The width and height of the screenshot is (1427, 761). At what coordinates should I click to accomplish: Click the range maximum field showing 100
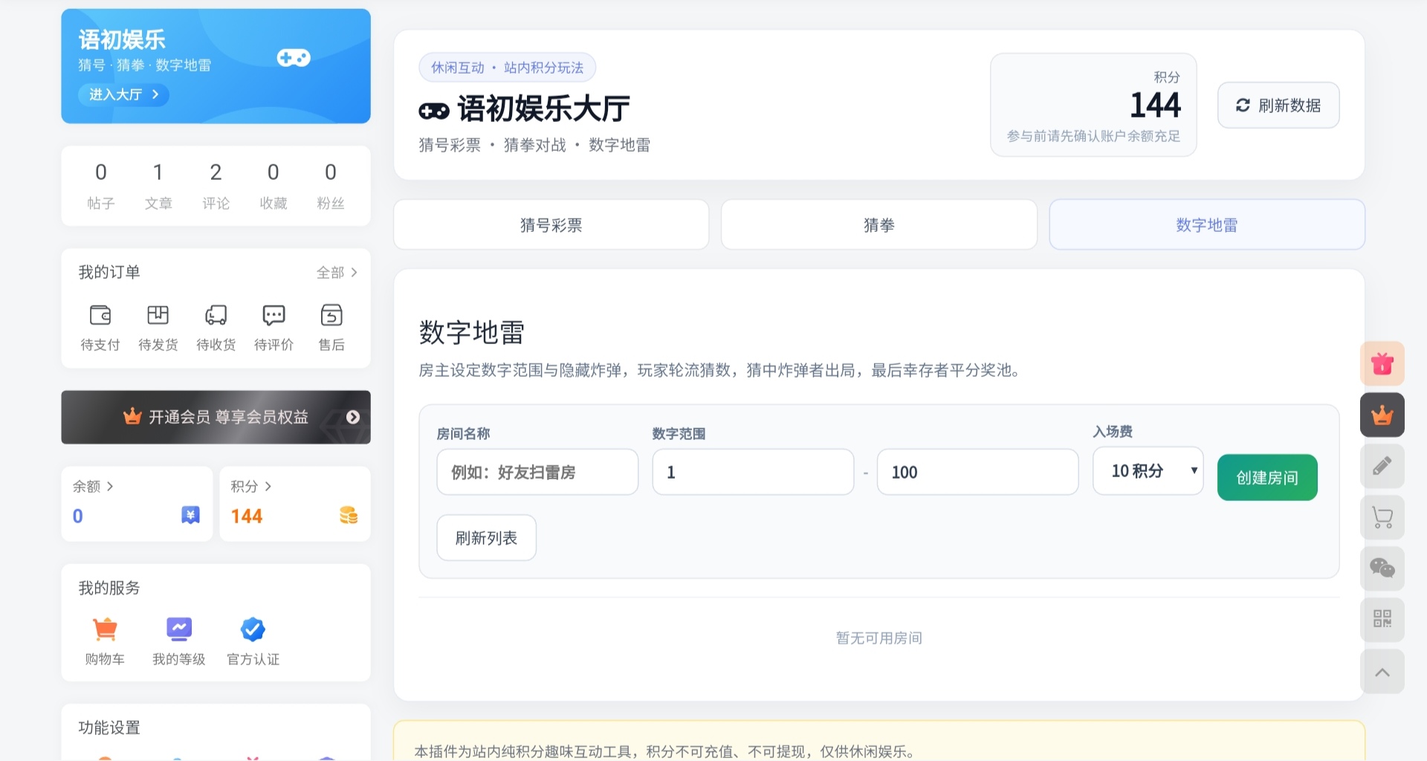point(977,472)
